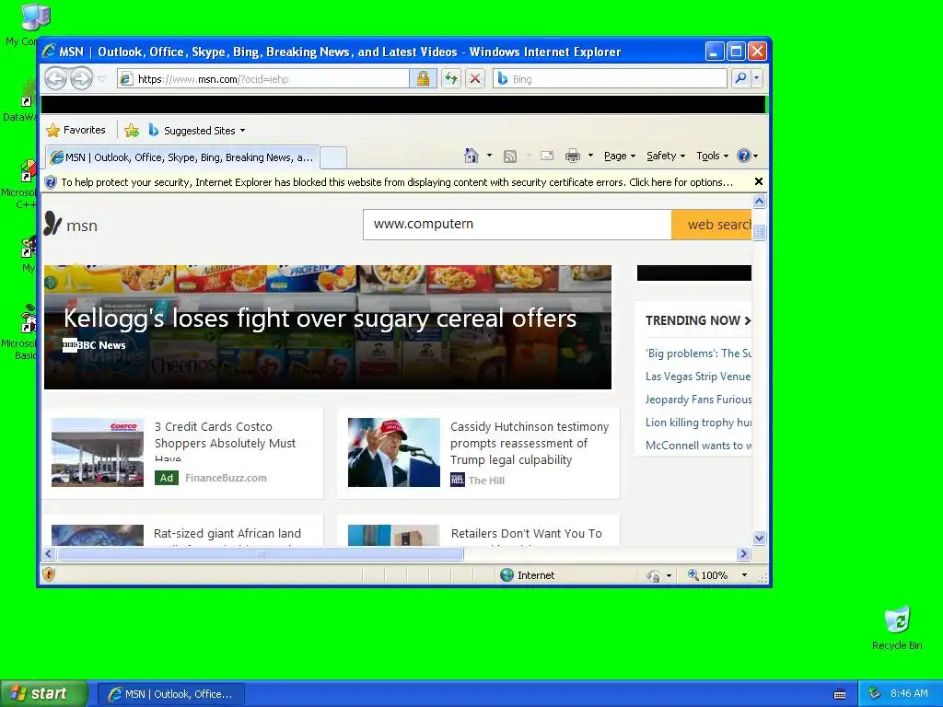Open Kellogg's cereal headline story

pos(320,318)
